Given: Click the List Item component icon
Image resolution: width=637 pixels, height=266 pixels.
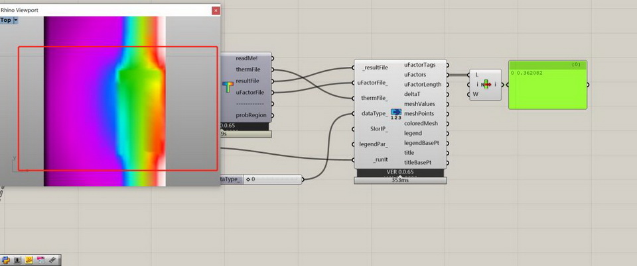Looking at the screenshot, I should click(x=487, y=85).
